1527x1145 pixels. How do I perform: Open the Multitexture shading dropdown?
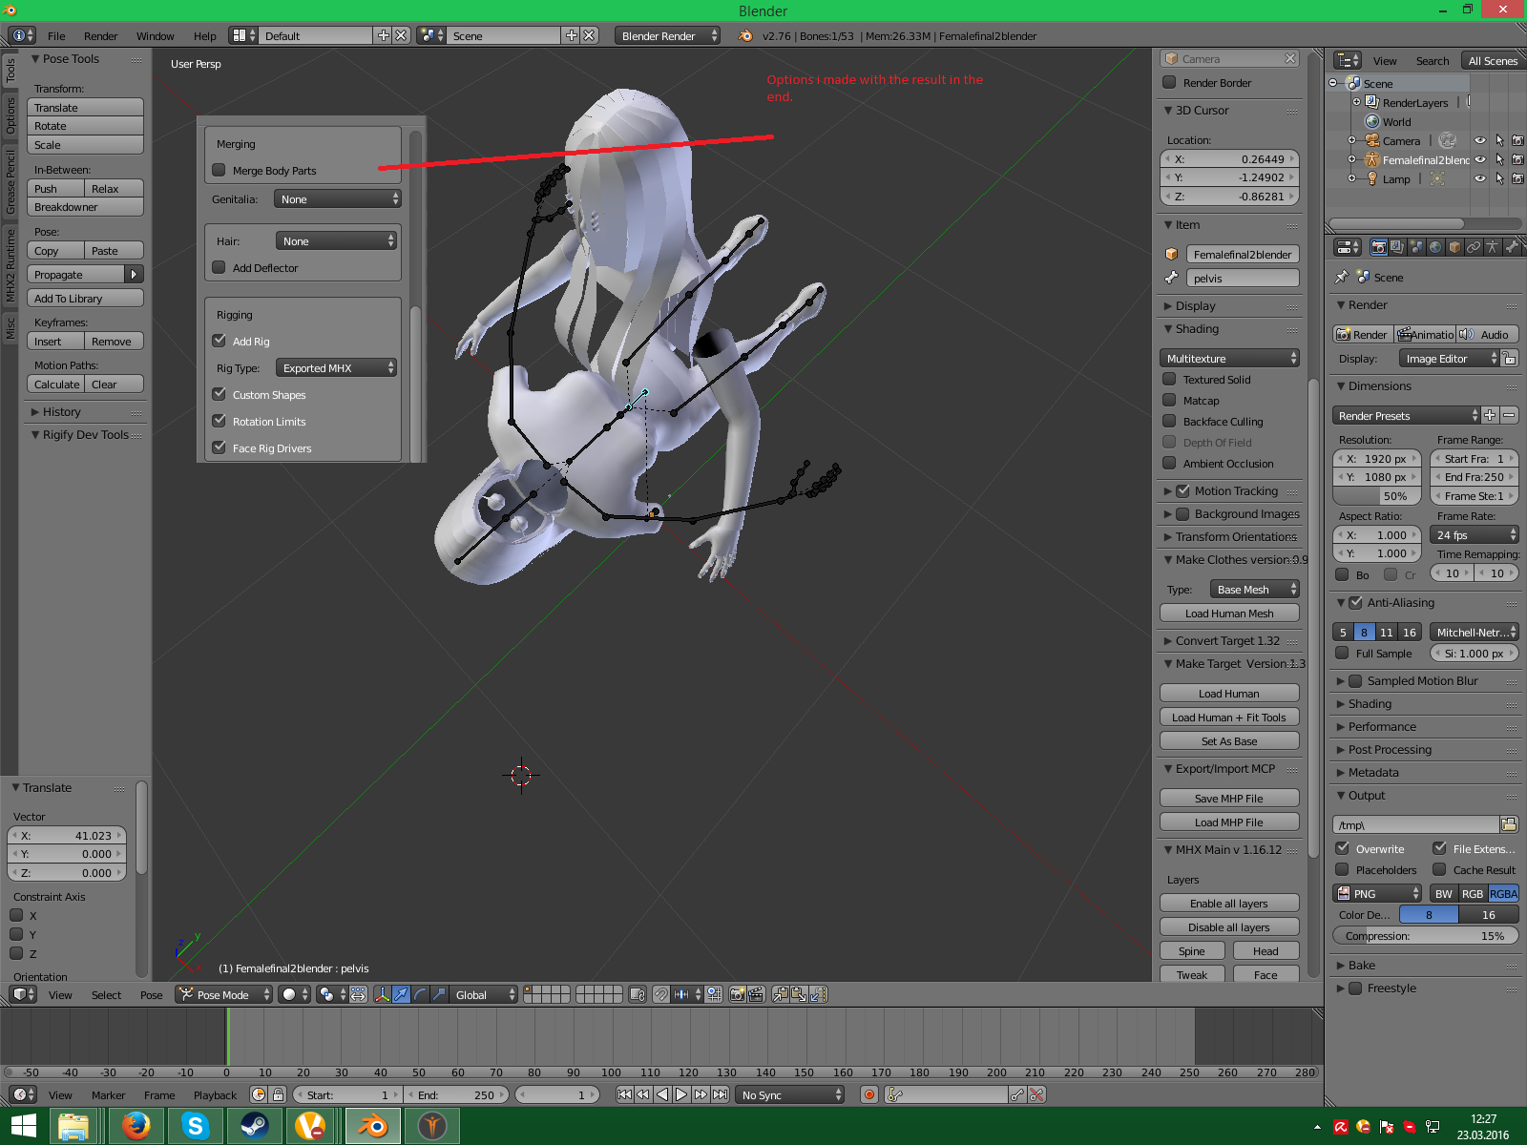[1229, 358]
